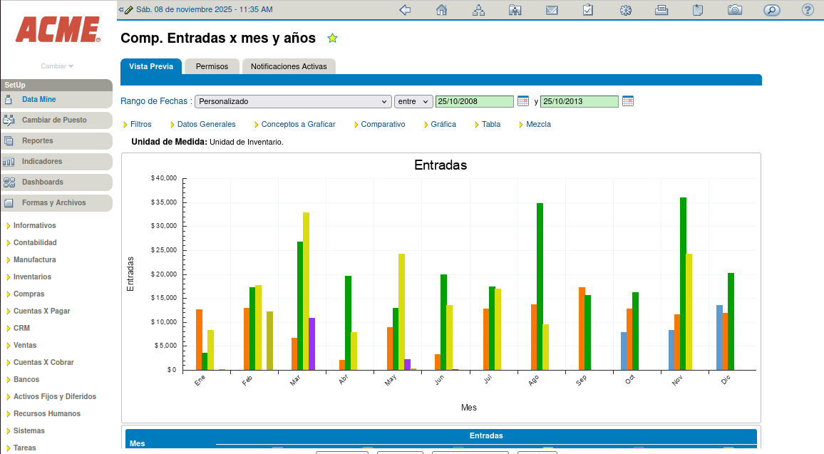
Task: Open the Rango de Fechas dropdown
Action: tap(293, 101)
